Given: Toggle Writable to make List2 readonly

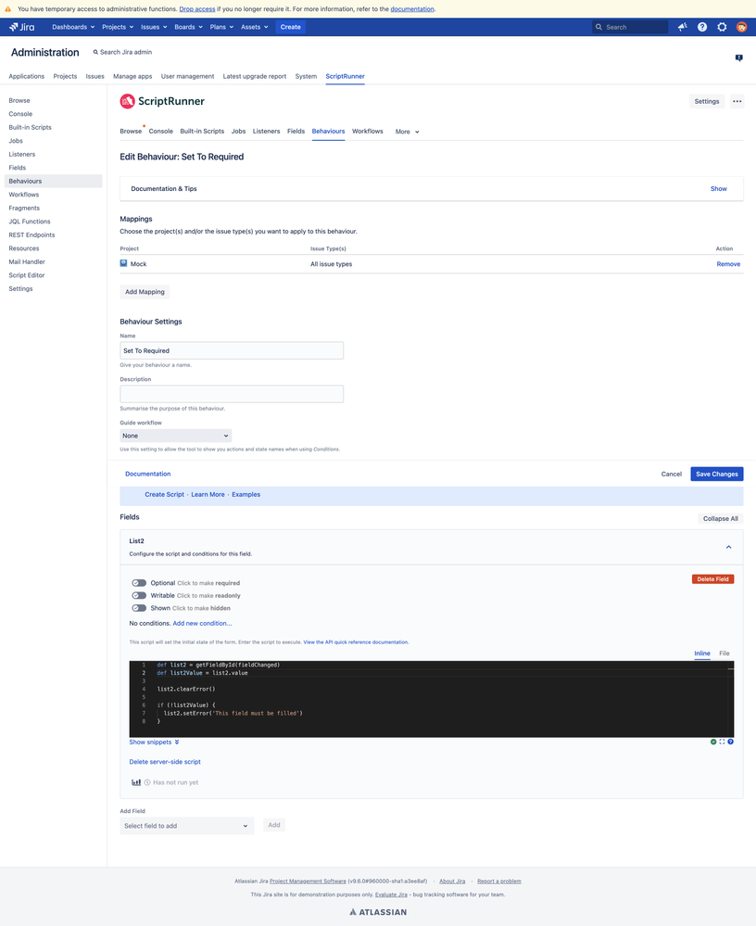Looking at the screenshot, I should click(140, 595).
